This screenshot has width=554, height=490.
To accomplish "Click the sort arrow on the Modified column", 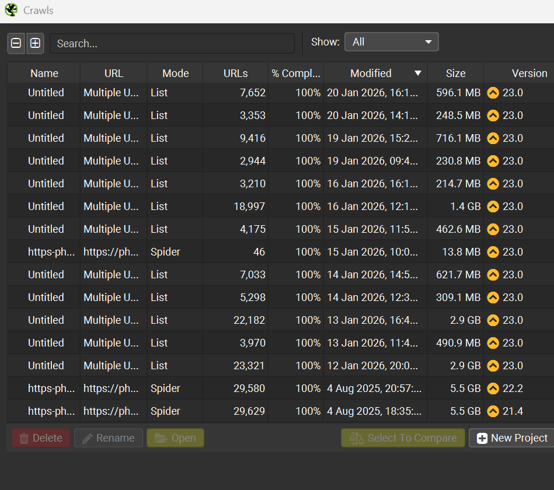I will [x=418, y=73].
